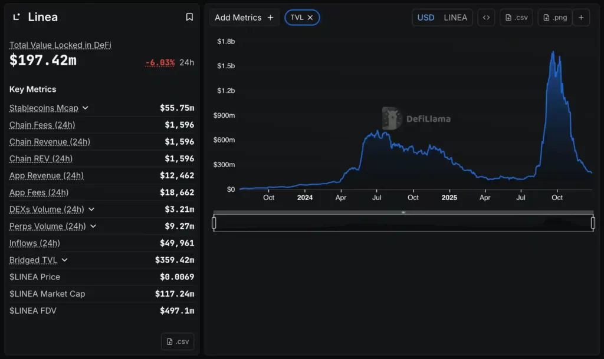
Task: Click the right handle of range slider
Action: point(593,222)
